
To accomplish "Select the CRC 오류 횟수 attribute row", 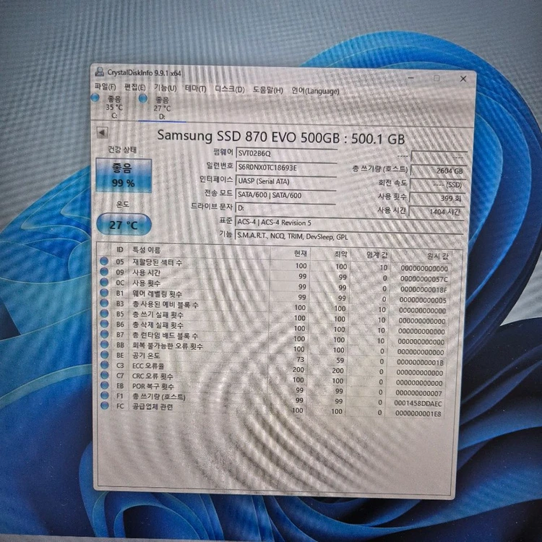I will point(271,378).
